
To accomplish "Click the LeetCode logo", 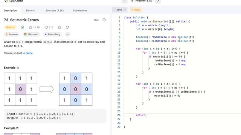I will tap(14, 1).
